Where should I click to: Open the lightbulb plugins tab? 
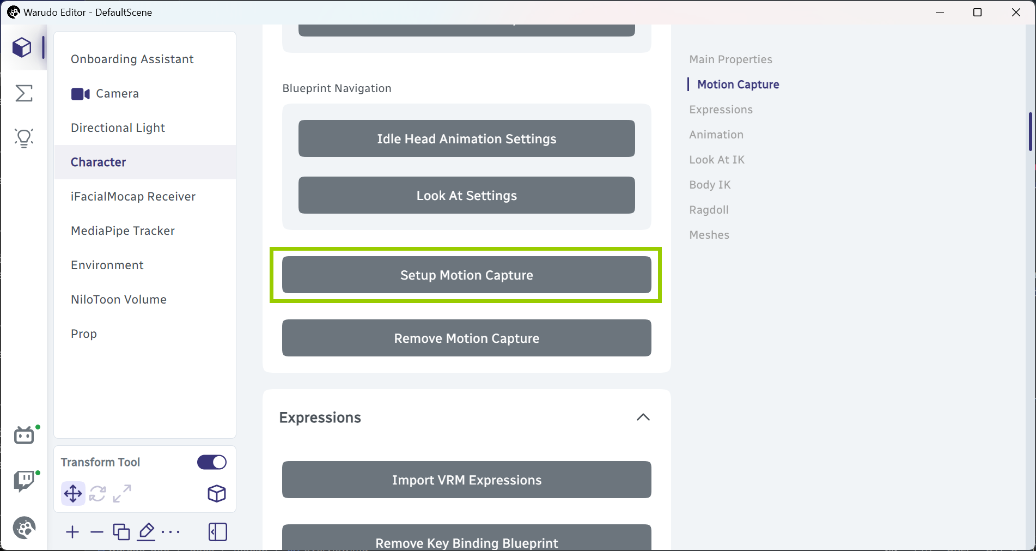24,138
